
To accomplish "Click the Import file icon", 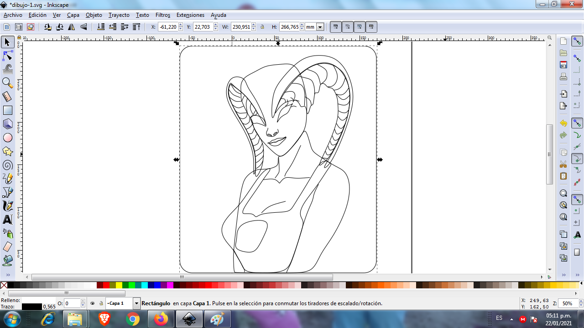I will click(x=563, y=94).
